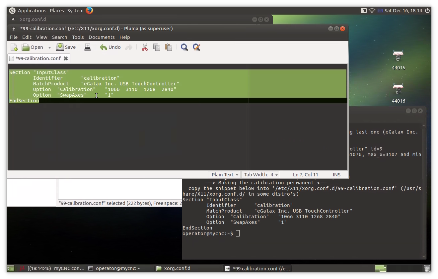Click the New document icon in Pluma toolbar
This screenshot has height=279, width=438.
[14, 47]
